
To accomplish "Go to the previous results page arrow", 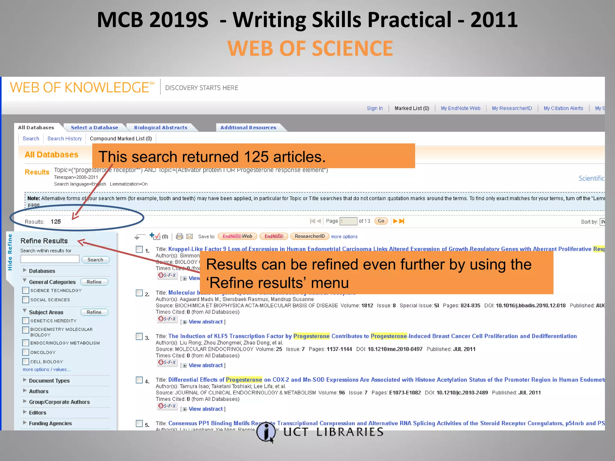I will click(319, 221).
